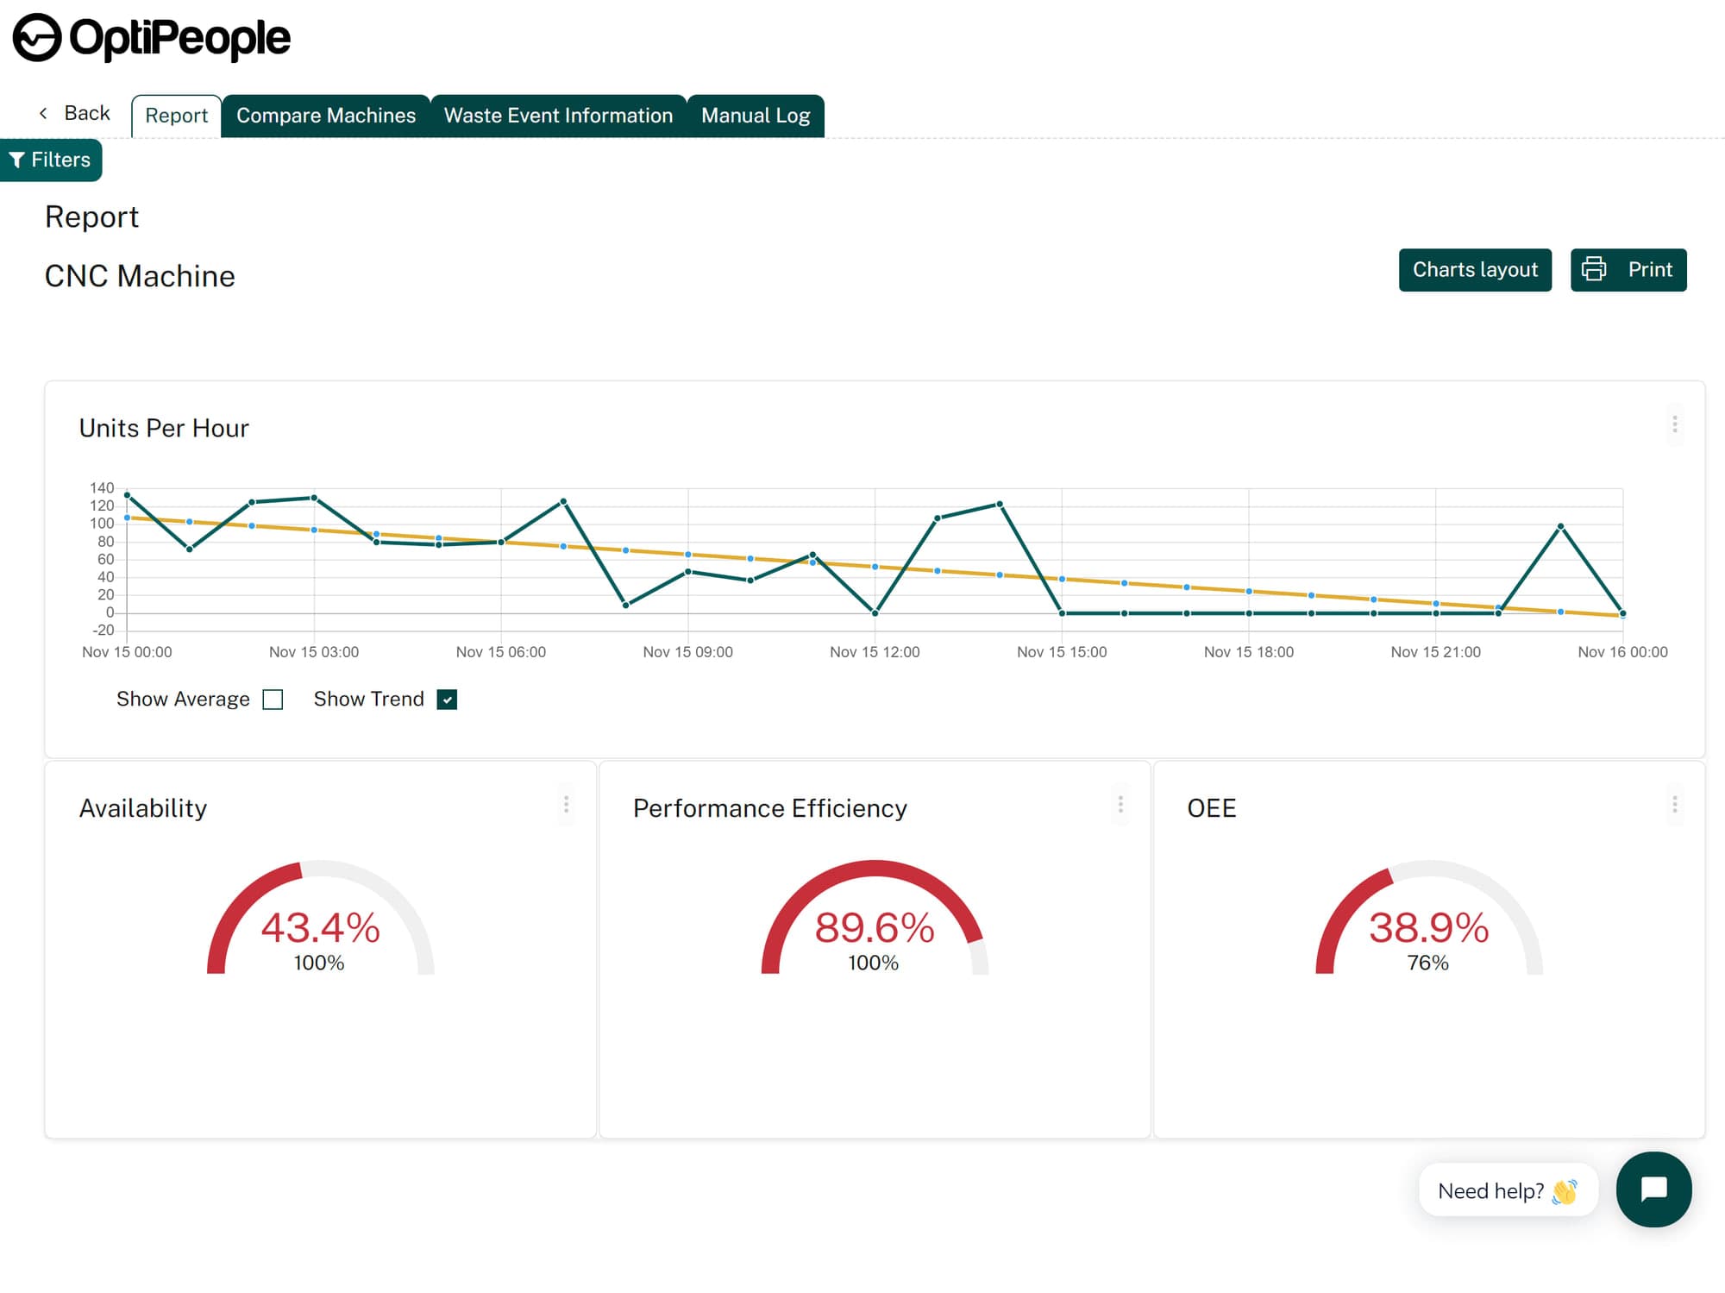
Task: Expand the Filters panel
Action: [51, 160]
